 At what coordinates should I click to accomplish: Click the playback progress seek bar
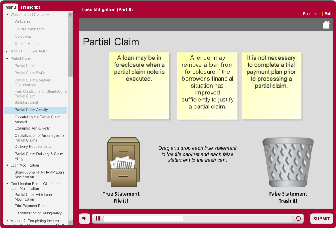tap(198, 219)
